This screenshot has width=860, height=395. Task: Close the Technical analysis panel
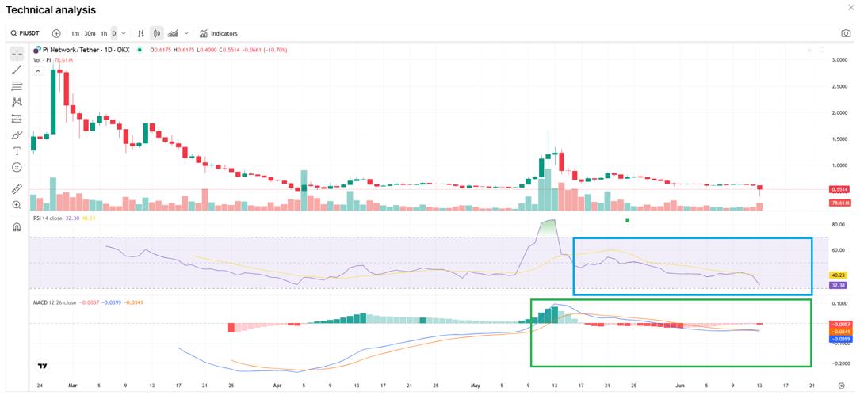click(x=850, y=7)
